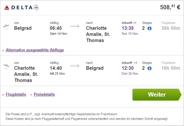Screen dimensions: 184x126
Task: Click the outbound origin Belgrad
Action: [x=23, y=28]
